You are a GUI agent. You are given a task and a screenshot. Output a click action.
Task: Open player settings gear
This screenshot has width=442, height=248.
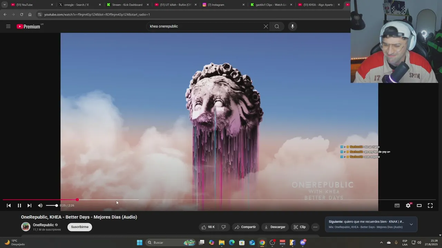(408, 206)
